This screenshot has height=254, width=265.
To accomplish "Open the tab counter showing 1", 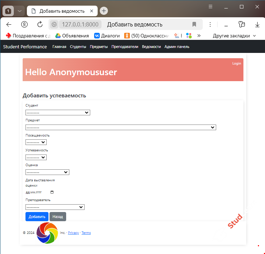I will tap(8, 11).
